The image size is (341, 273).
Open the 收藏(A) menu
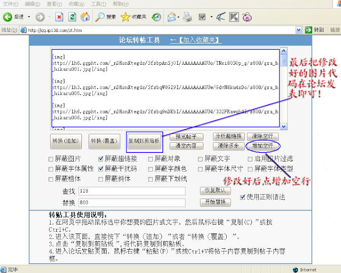pos(76,4)
